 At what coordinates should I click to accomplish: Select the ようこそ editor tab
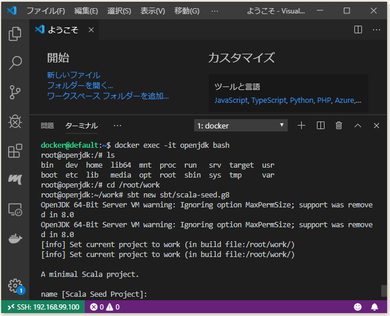(x=63, y=30)
